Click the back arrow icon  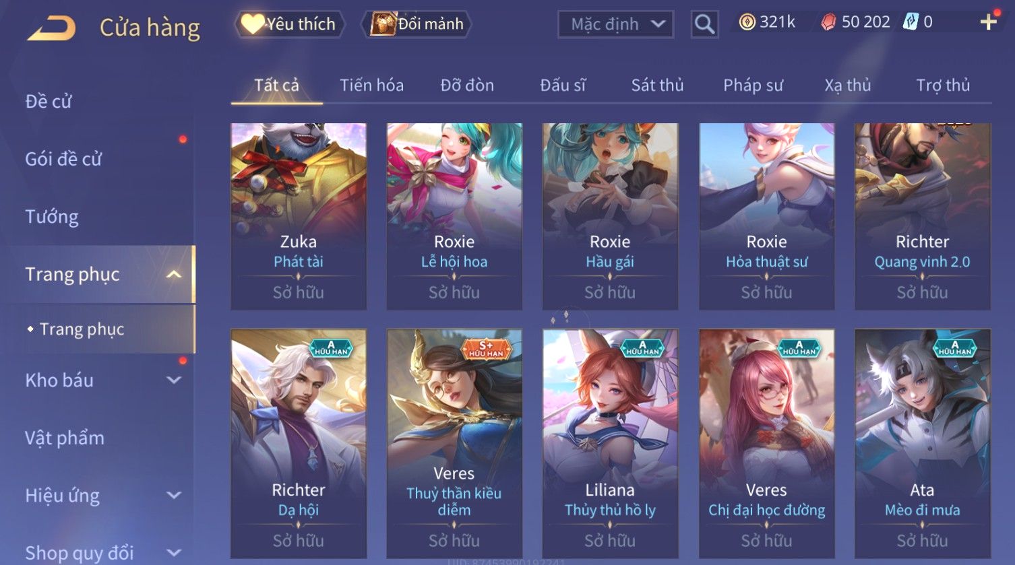51,28
